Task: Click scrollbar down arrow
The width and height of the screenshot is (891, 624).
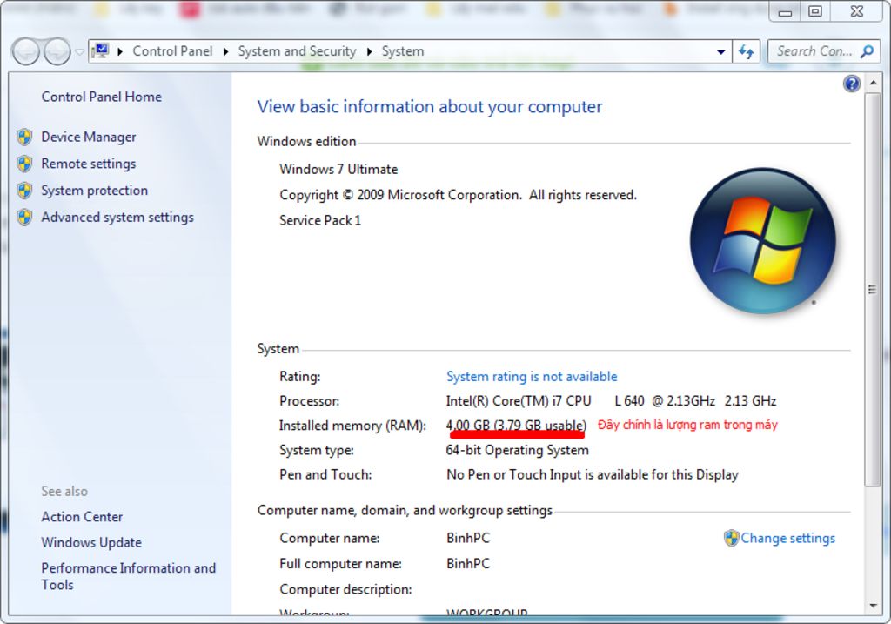Action: (x=872, y=606)
